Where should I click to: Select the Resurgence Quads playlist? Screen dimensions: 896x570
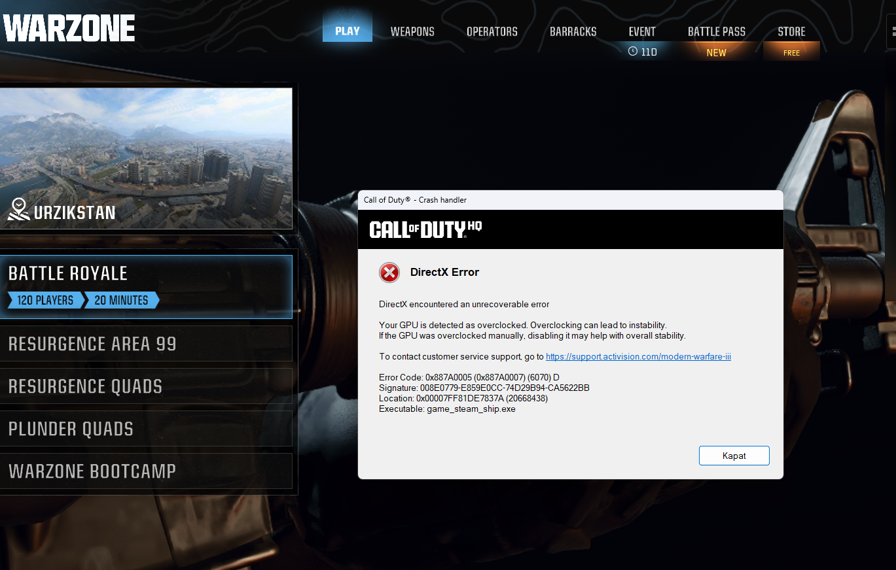click(146, 386)
